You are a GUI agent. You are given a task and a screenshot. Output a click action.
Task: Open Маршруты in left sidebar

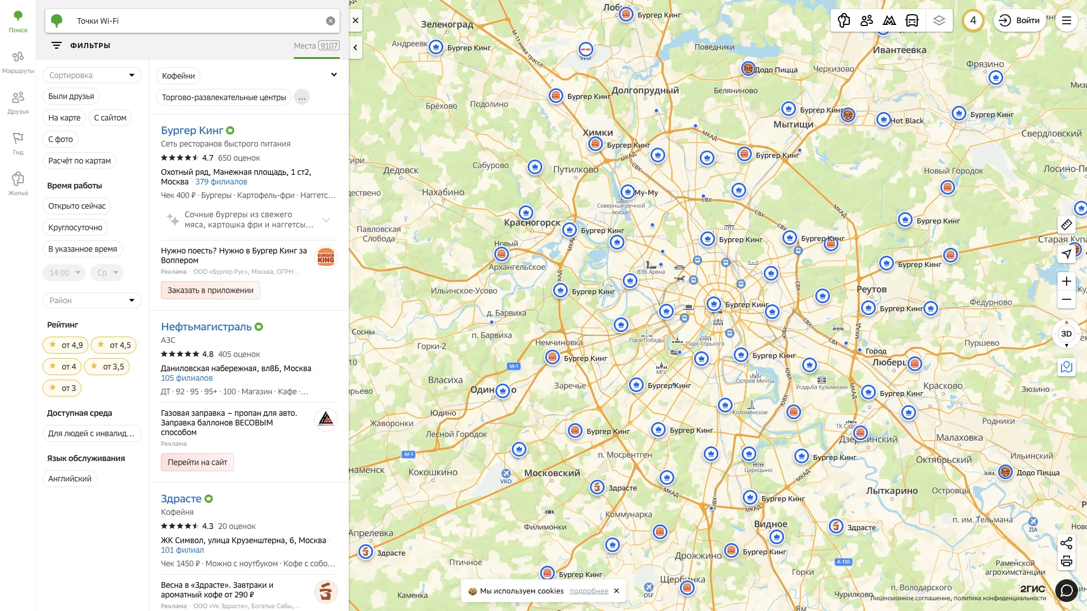(18, 62)
